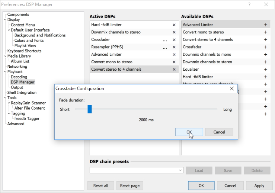Collapse the Display tree node
The height and width of the screenshot is (193, 275).
click(5, 20)
